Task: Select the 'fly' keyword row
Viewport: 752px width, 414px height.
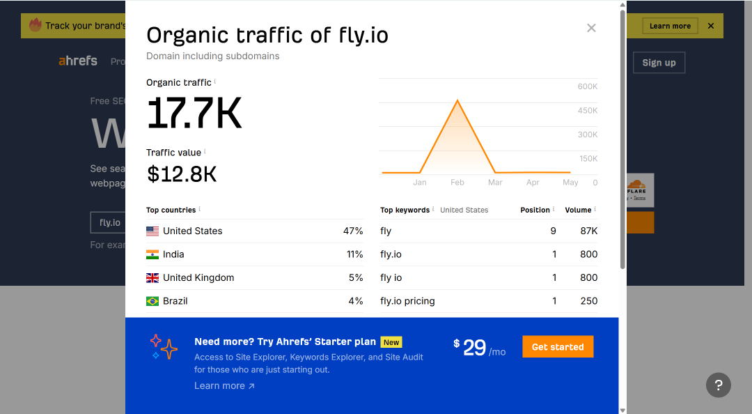Action: coord(489,231)
